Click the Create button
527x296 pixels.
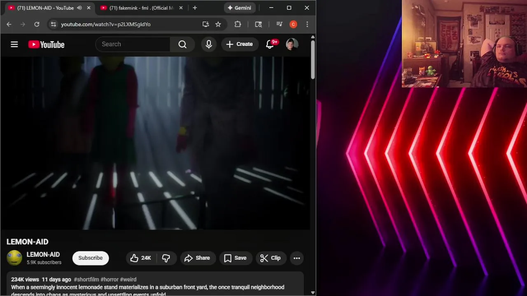tap(240, 44)
